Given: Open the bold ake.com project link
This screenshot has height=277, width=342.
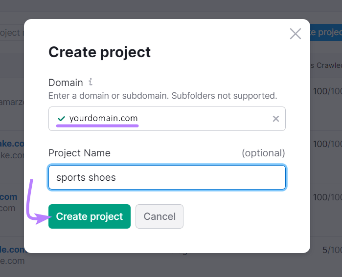Looking at the screenshot, I should click(x=12, y=144).
